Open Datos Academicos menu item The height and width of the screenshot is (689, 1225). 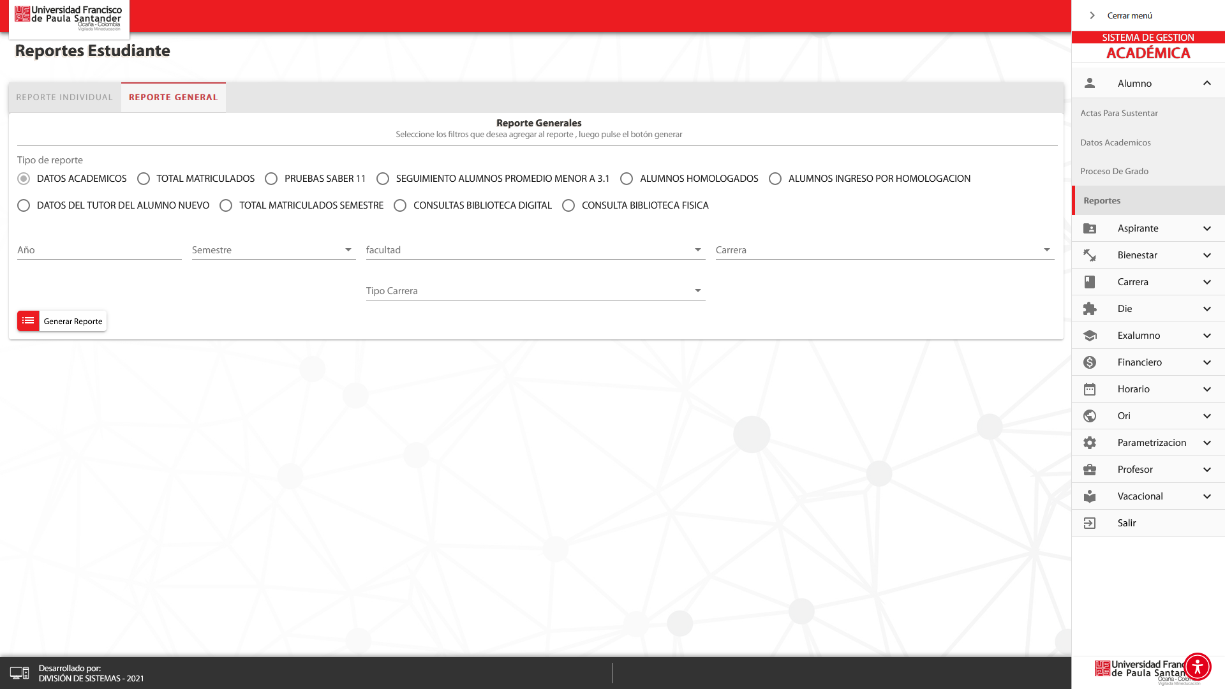click(x=1115, y=142)
